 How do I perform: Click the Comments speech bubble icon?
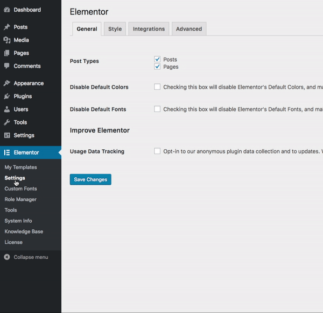pos(6,66)
